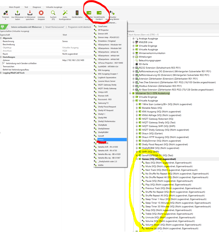Edit the Adresse value field

(77, 60)
